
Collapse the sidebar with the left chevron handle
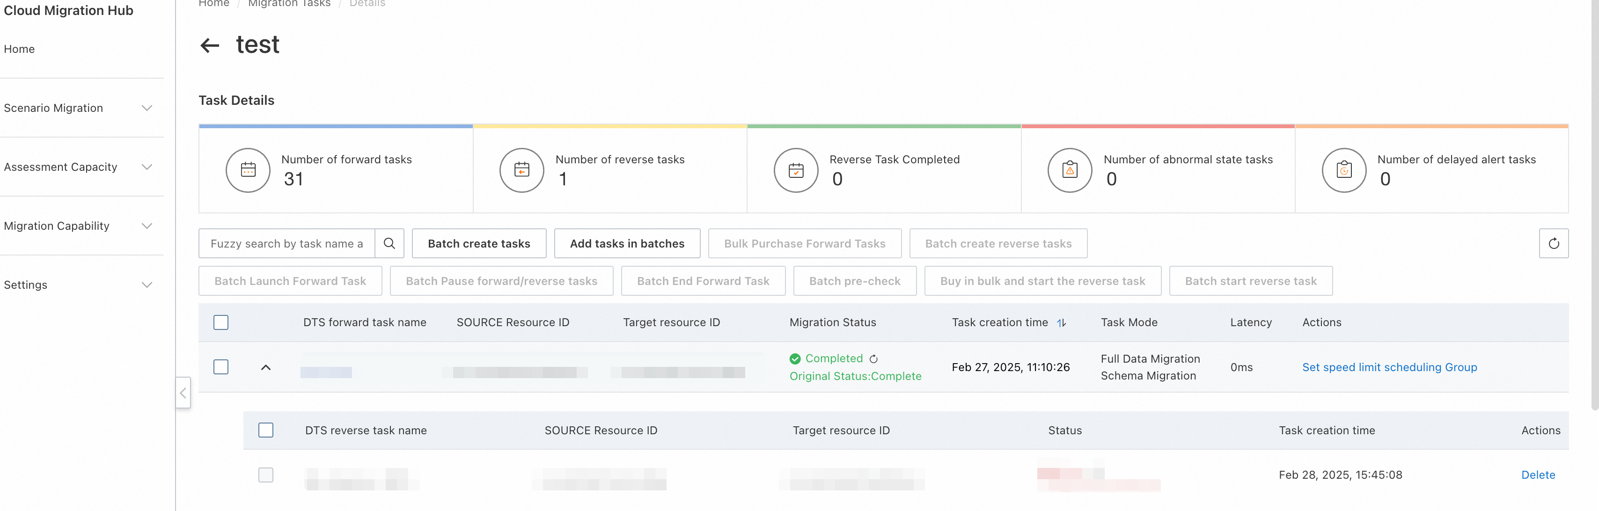[x=183, y=393]
